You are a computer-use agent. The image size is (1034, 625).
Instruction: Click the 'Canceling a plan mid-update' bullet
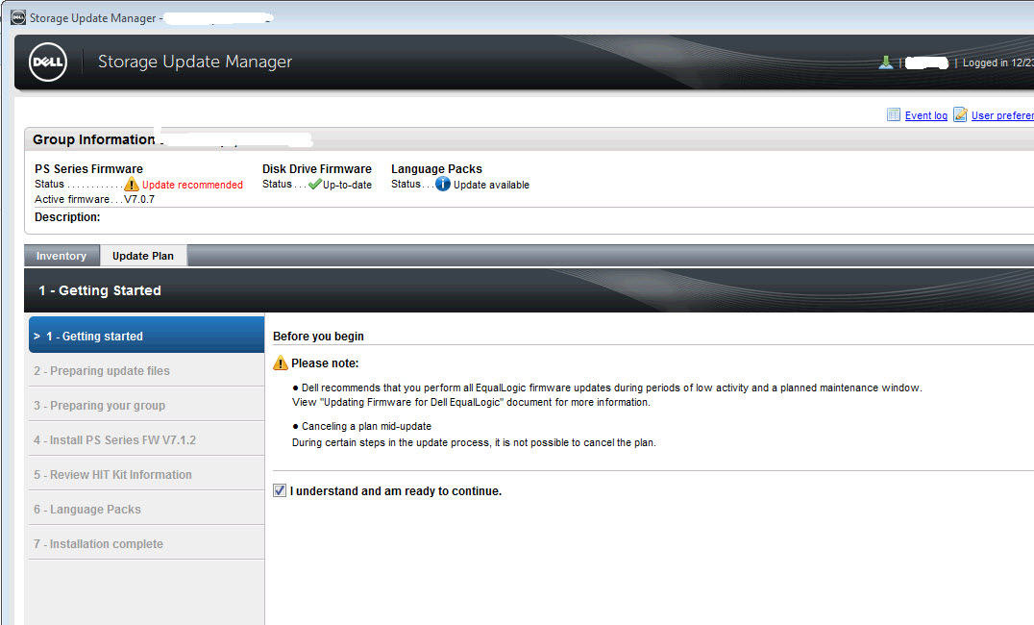[362, 426]
